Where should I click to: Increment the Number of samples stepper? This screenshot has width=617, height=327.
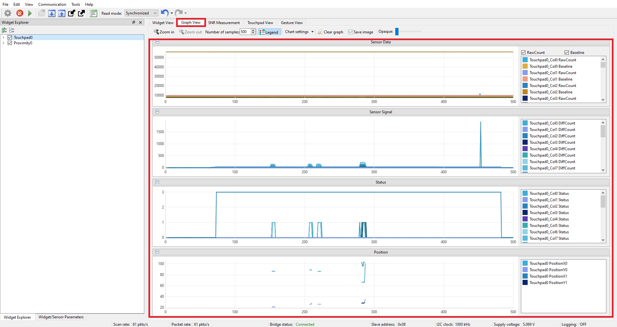pyautogui.click(x=253, y=30)
